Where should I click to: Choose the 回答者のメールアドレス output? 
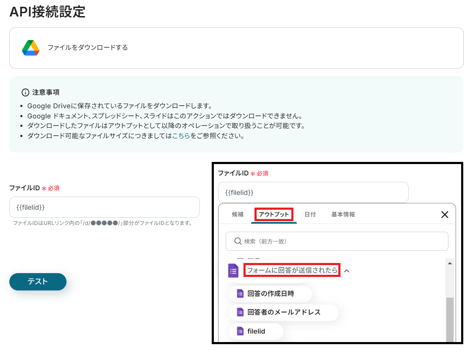coord(283,312)
